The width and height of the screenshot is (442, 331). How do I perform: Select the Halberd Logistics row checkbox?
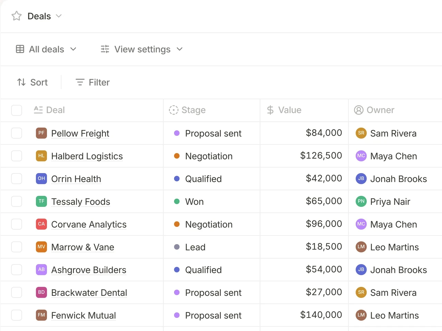click(17, 156)
